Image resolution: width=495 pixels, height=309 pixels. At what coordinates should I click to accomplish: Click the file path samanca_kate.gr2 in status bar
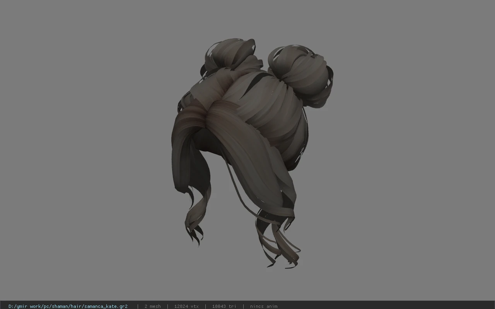[68, 306]
